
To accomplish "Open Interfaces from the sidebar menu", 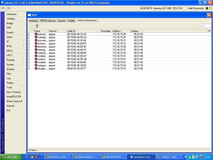I will click(11, 14).
